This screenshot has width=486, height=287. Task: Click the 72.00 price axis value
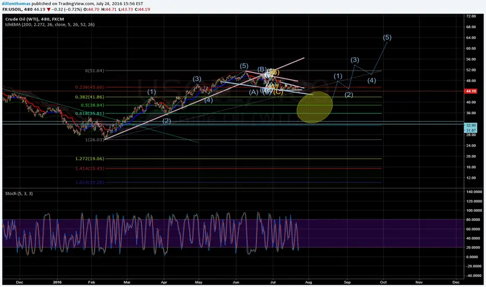click(x=471, y=16)
